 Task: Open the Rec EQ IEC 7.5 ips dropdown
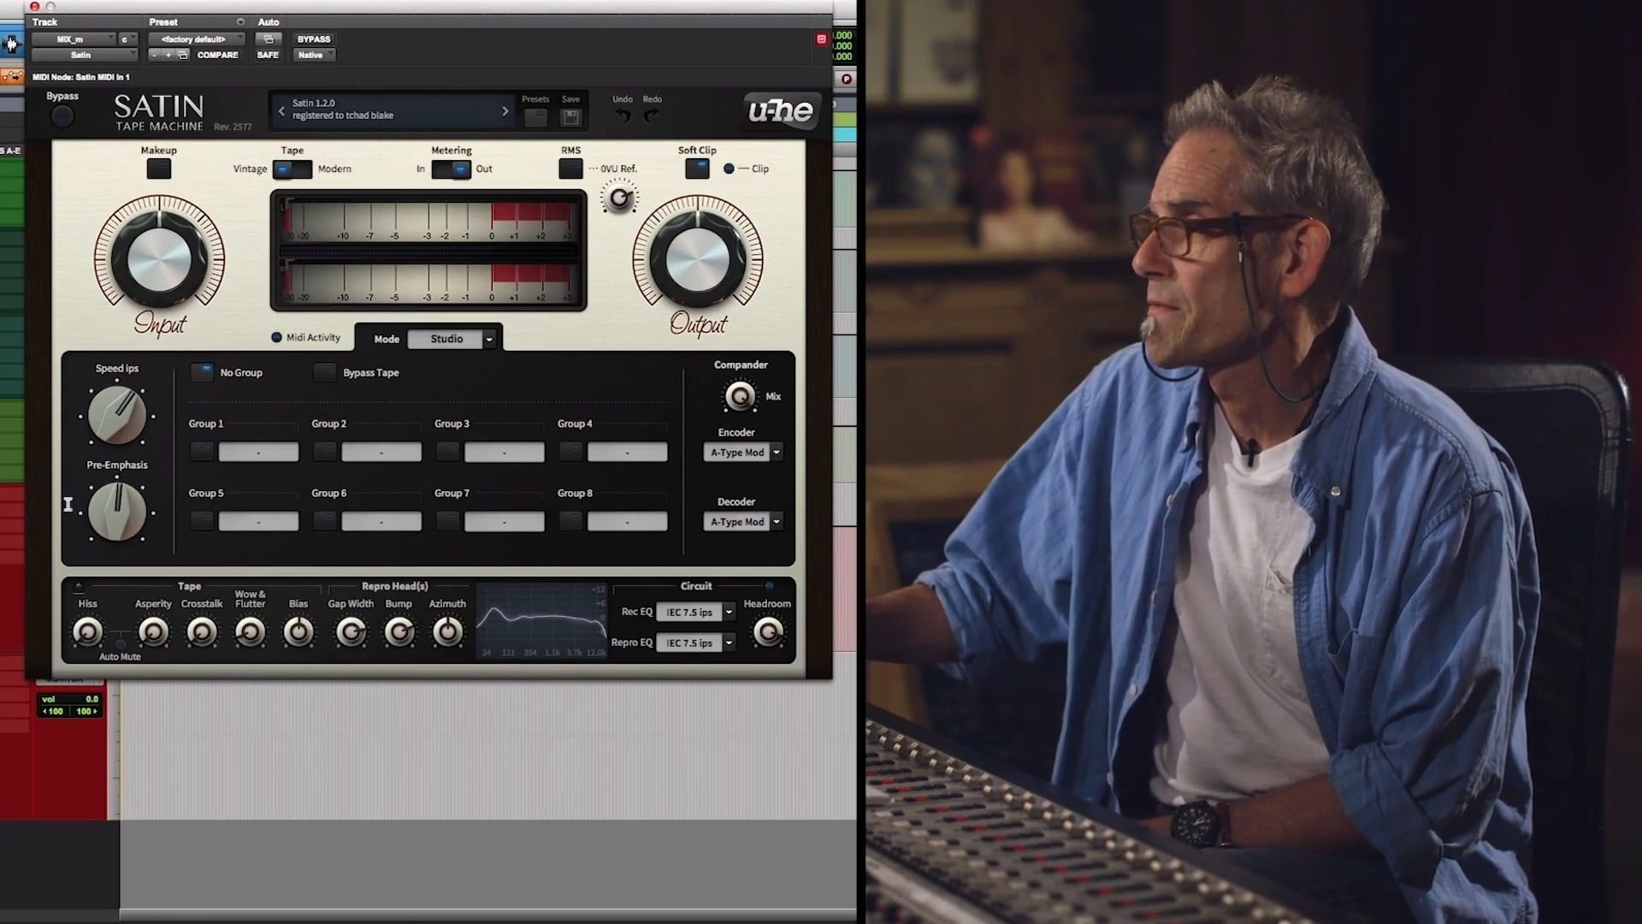click(x=695, y=612)
